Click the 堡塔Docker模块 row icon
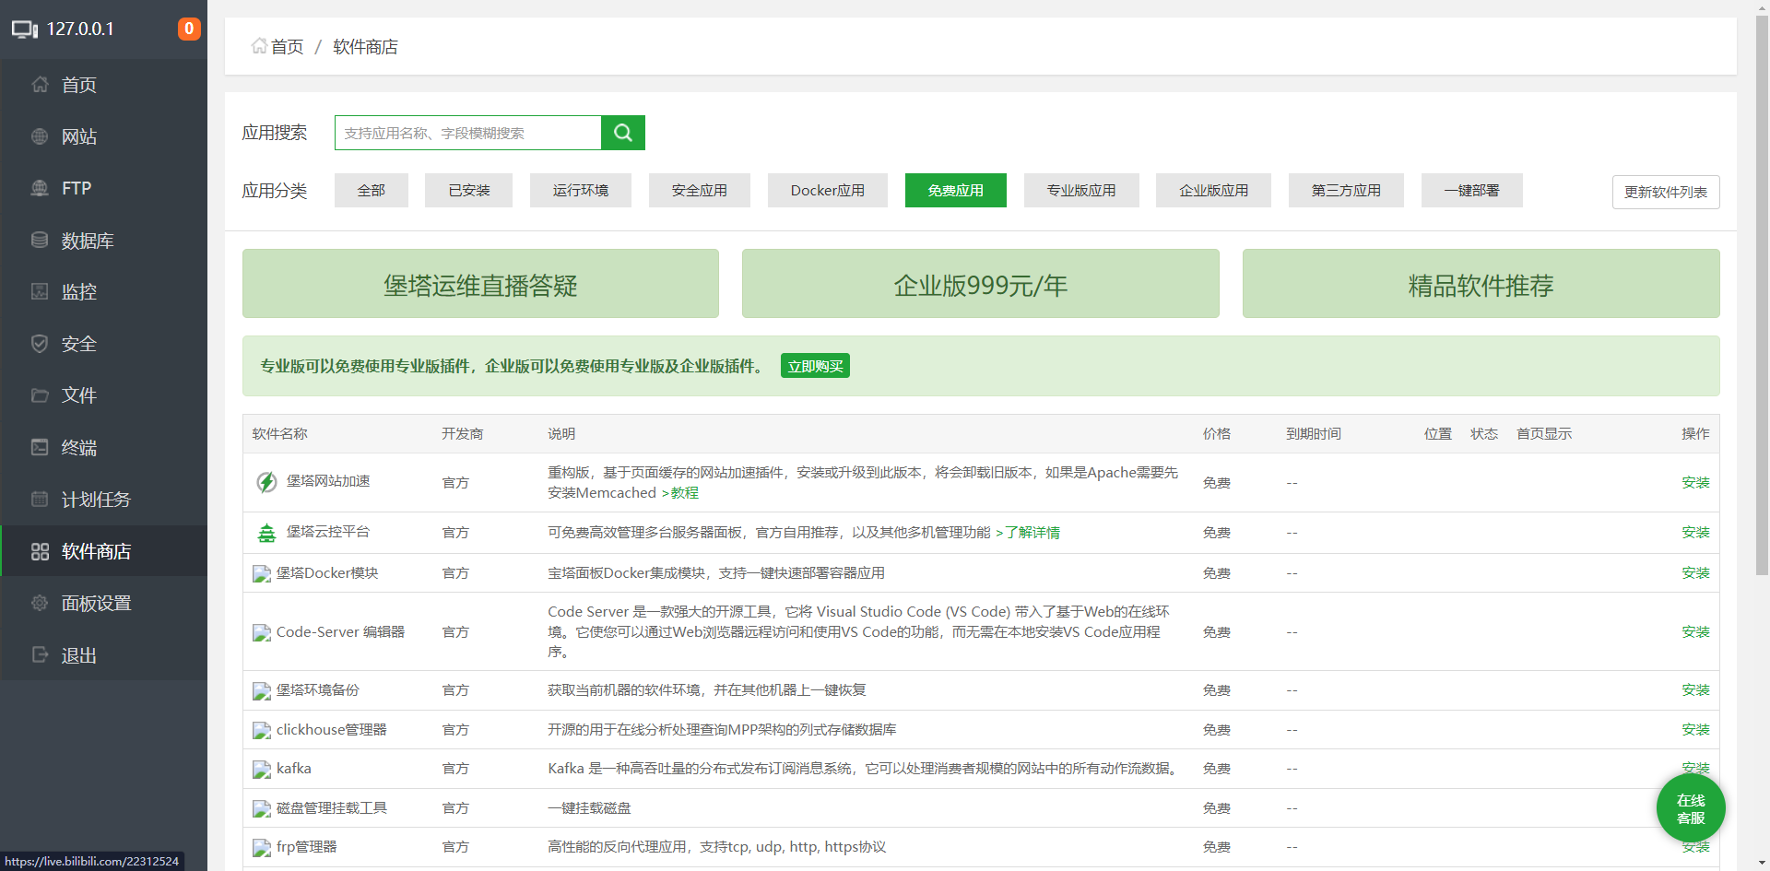 (x=262, y=574)
